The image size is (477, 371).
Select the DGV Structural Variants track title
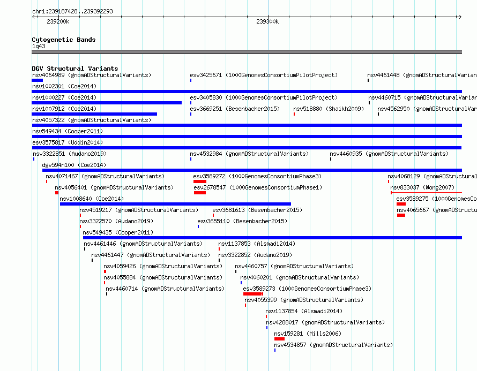tap(75, 69)
